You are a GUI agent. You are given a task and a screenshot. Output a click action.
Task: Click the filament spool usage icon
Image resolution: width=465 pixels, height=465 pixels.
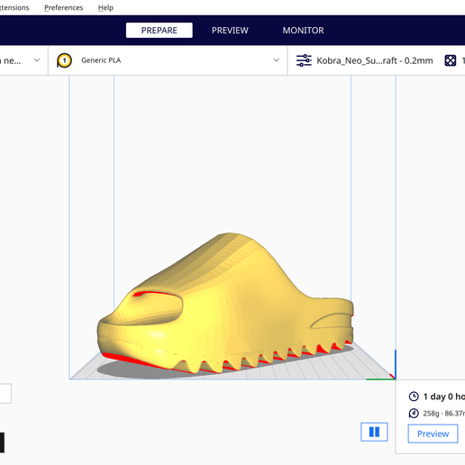point(414,414)
